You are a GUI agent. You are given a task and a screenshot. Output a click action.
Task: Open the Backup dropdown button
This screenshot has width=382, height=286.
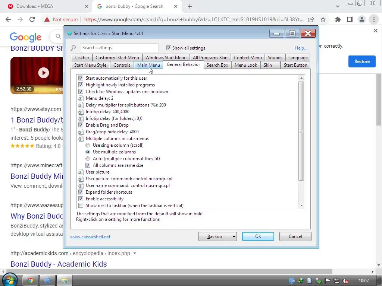(217, 236)
